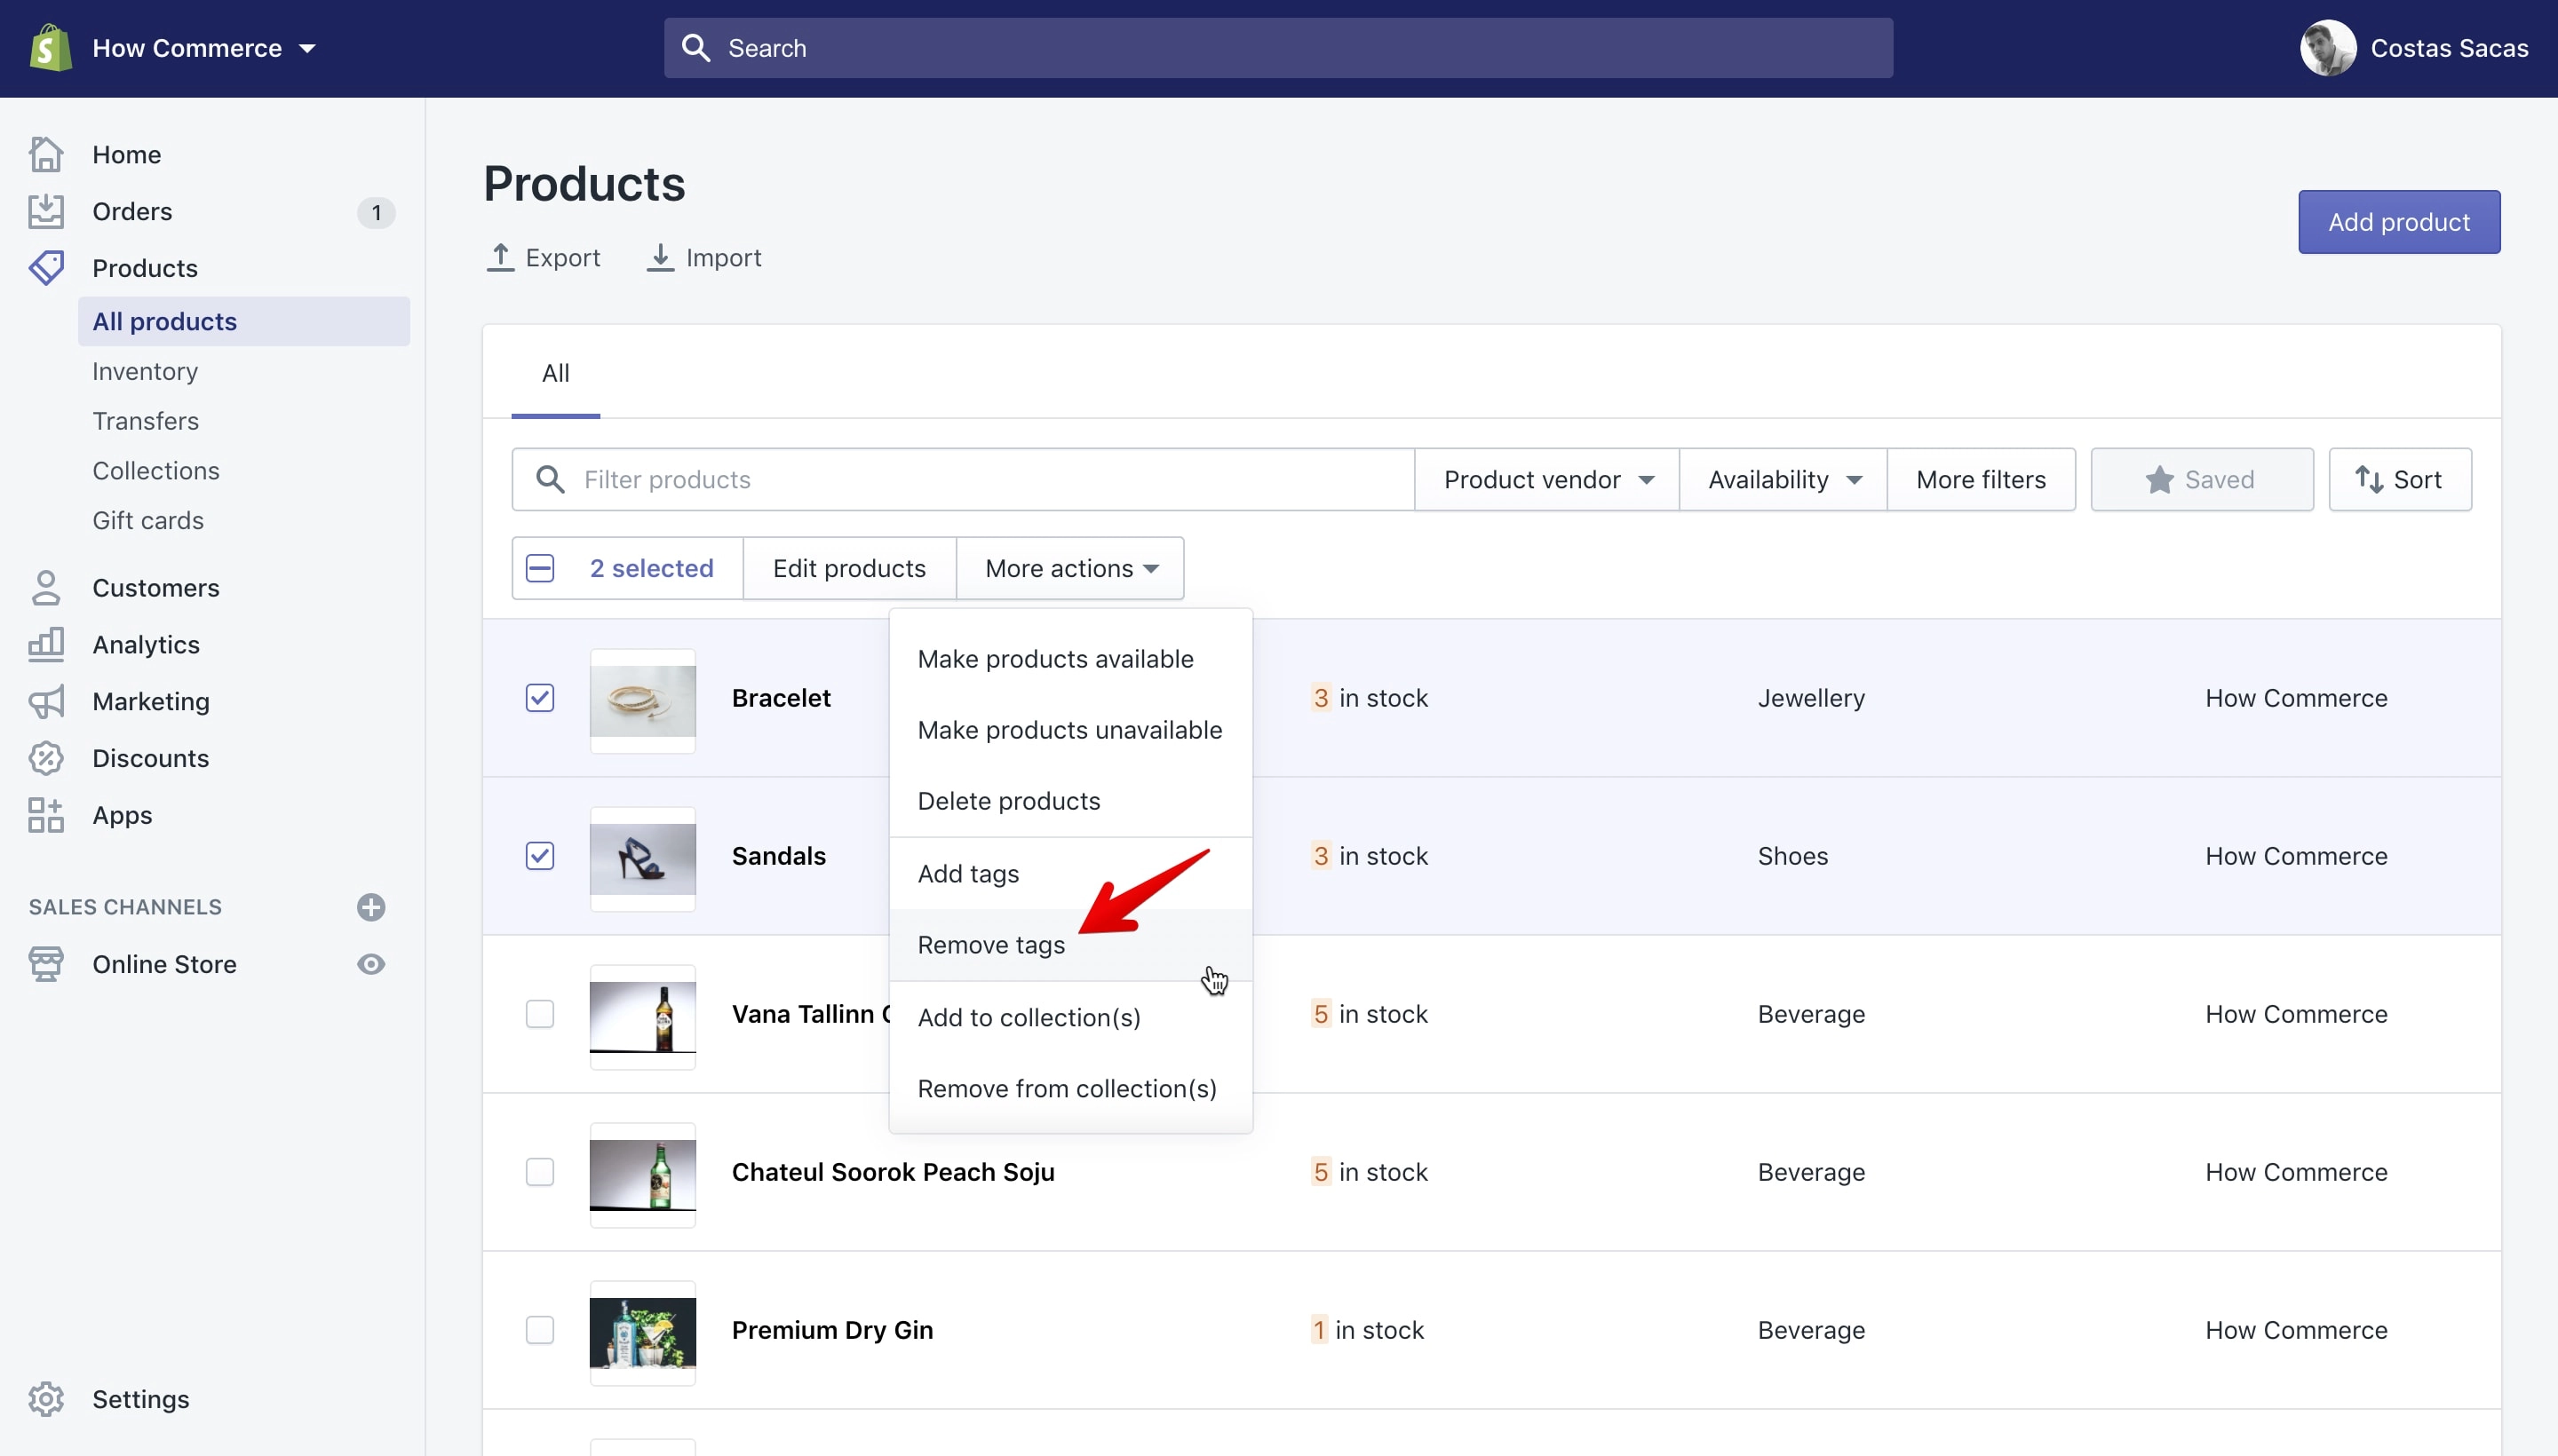Open Orders via its inbox icon
This screenshot has width=2558, height=1456.
(x=46, y=211)
